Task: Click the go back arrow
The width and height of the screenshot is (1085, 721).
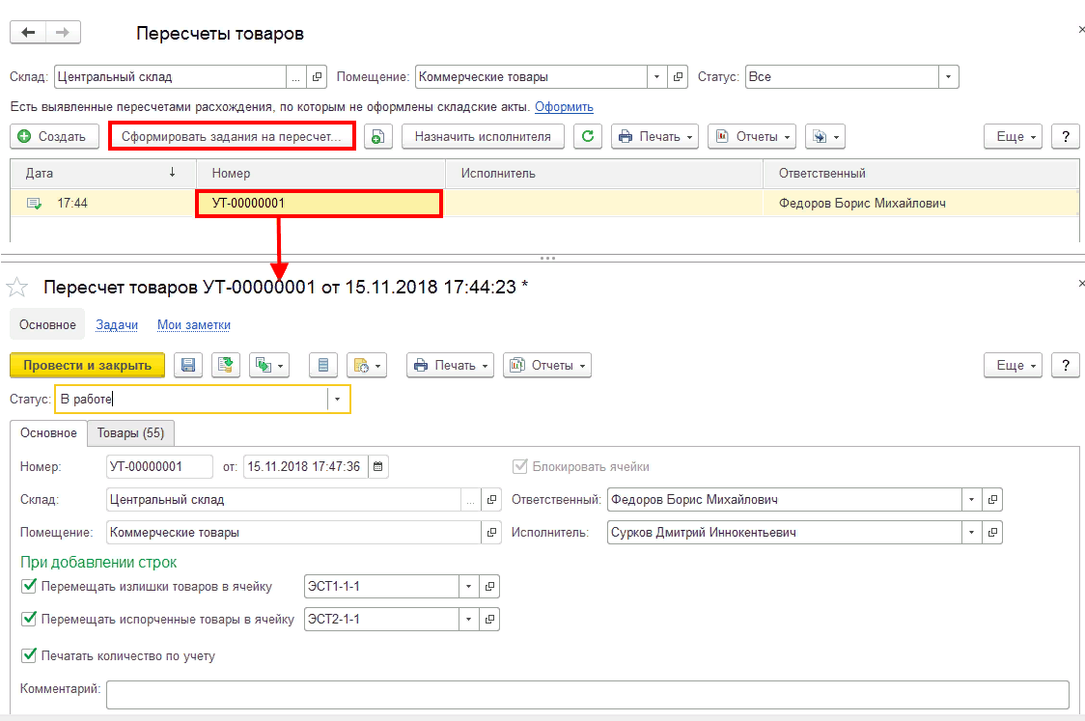Action: click(x=28, y=33)
